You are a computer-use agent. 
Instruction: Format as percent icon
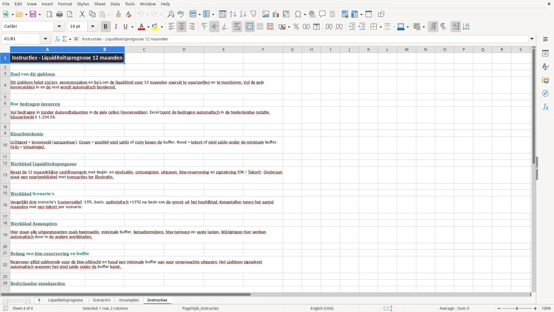[296, 27]
